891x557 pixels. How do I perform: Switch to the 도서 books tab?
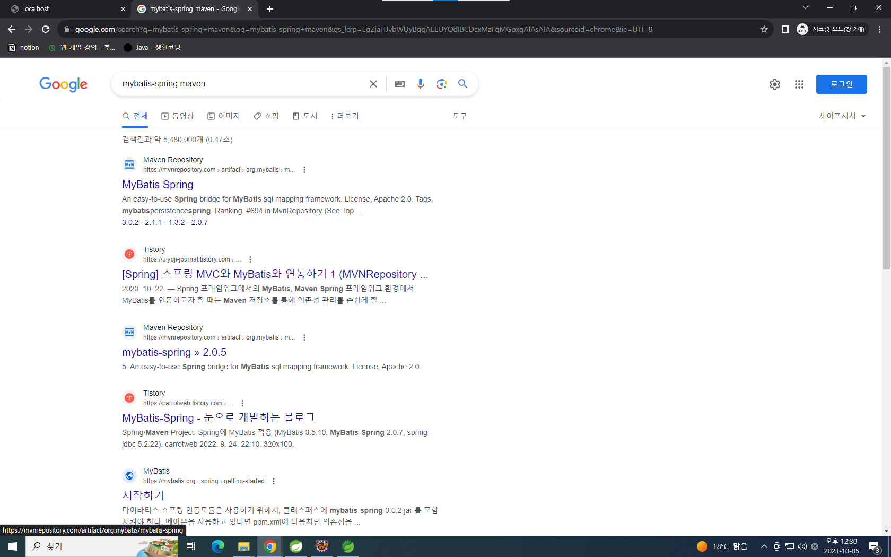(305, 116)
